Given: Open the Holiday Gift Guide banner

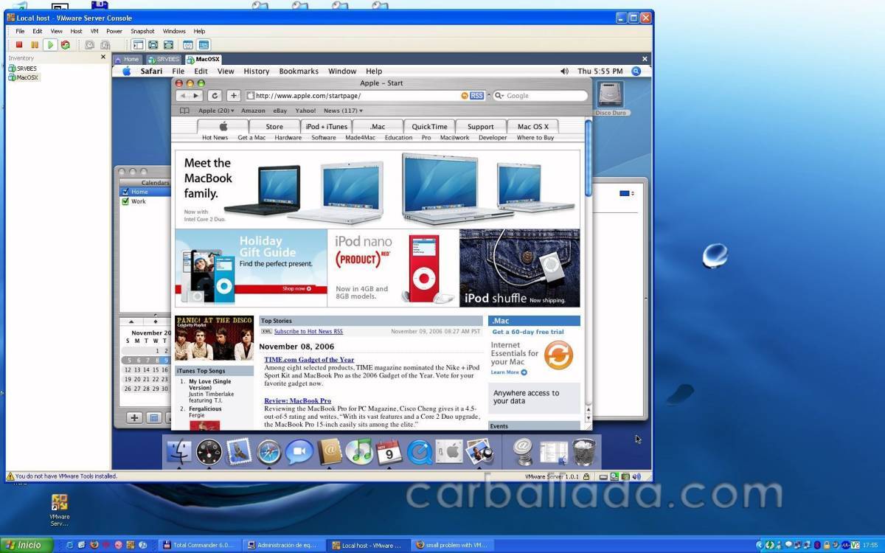Looking at the screenshot, I should pyautogui.click(x=251, y=268).
